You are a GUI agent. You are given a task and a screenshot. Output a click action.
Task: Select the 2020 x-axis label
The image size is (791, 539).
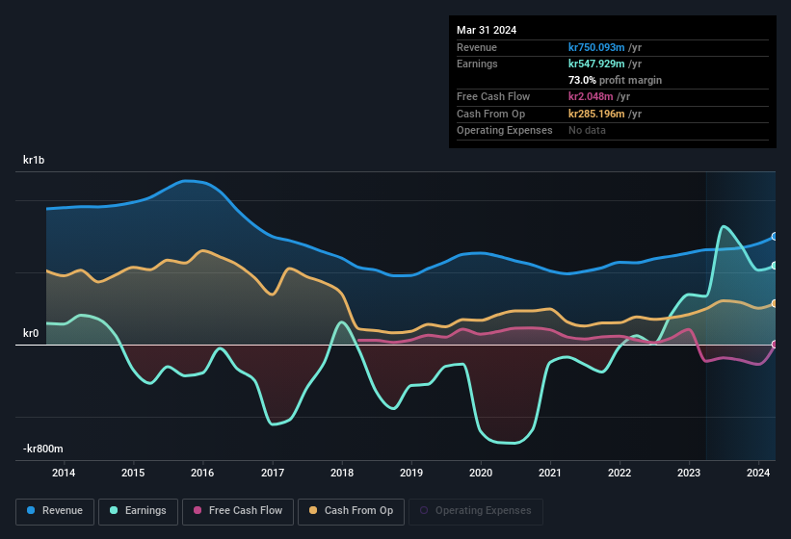(x=481, y=473)
